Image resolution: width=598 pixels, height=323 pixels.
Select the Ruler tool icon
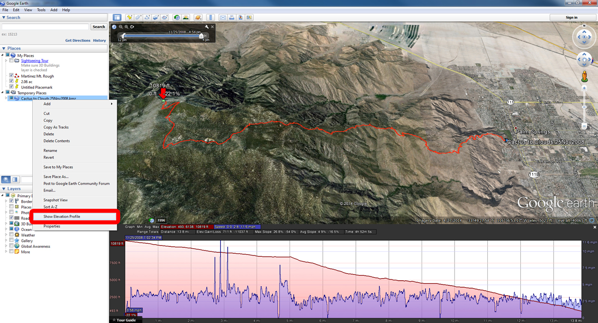[x=210, y=17]
